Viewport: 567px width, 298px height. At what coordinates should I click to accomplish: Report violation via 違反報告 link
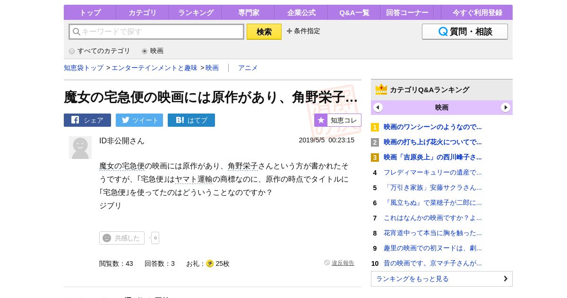343,263
